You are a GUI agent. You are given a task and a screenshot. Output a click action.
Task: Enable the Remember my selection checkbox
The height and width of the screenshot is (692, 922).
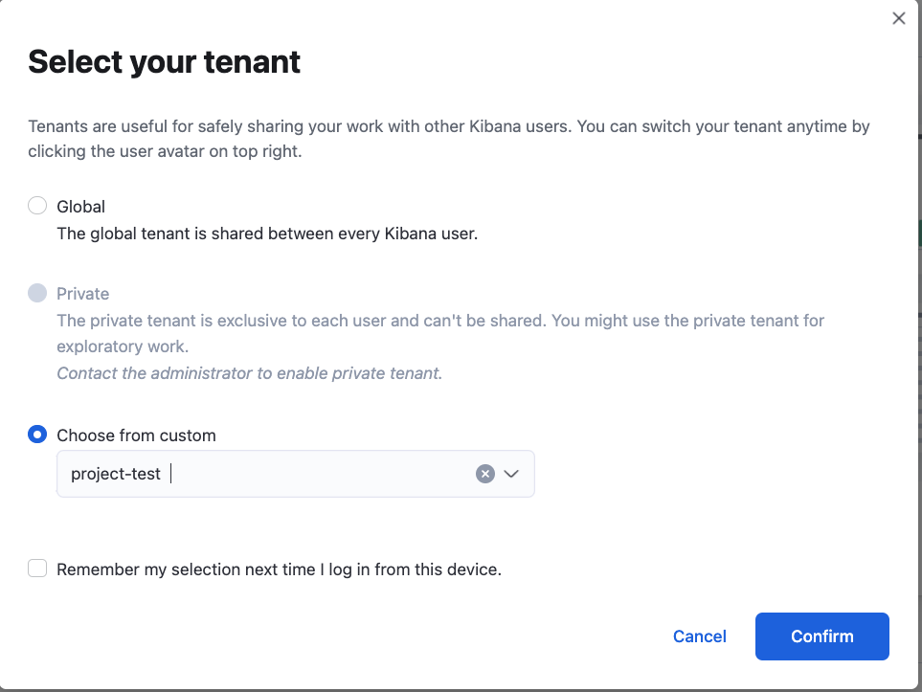coord(37,569)
